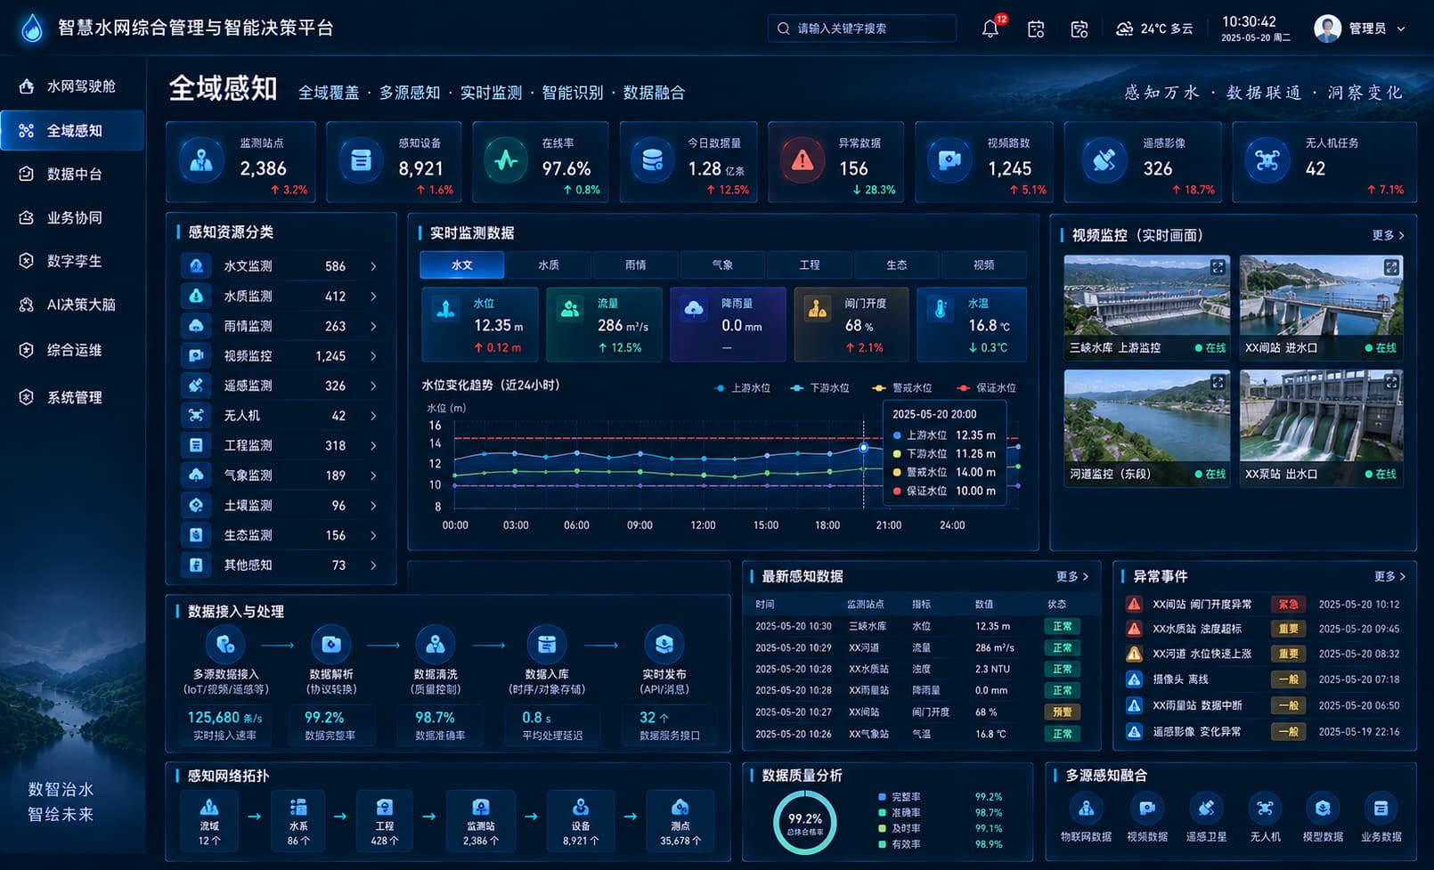The image size is (1434, 870).
Task: Open 数字孪生 in the sidebar
Action: tap(73, 261)
